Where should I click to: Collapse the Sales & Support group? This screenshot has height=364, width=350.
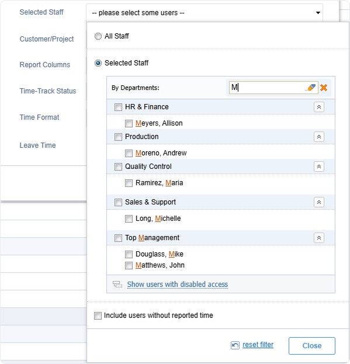pyautogui.click(x=319, y=202)
